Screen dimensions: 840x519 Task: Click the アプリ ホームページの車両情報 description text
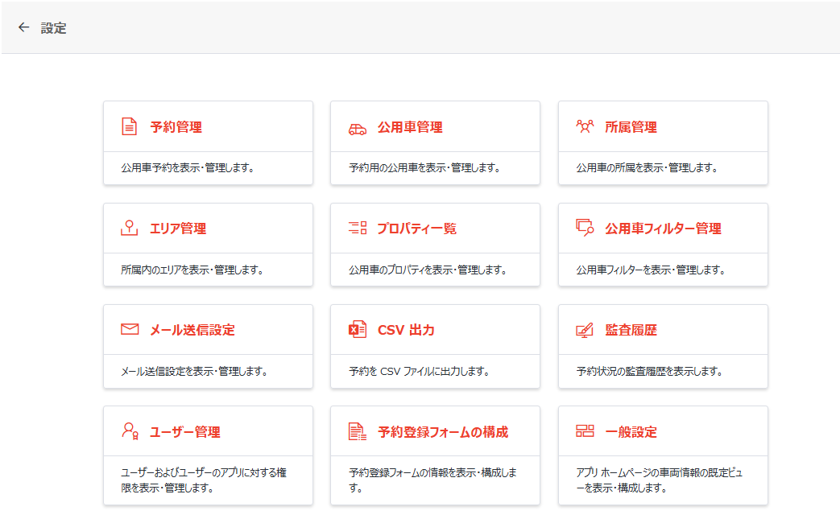[x=660, y=480]
